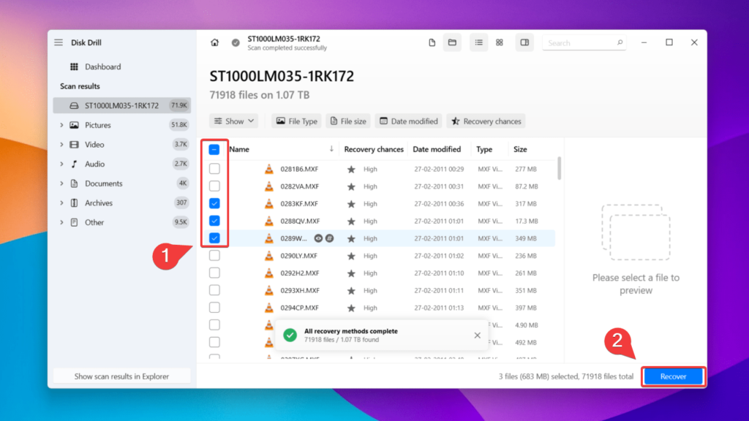Click the Home icon near the drive name
749x421 pixels.
pos(214,42)
